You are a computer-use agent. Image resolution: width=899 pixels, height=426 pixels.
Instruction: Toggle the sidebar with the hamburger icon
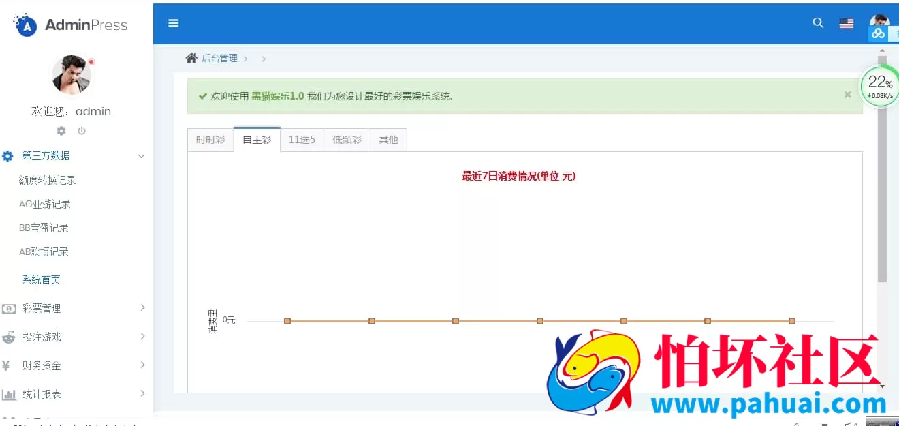tap(173, 22)
